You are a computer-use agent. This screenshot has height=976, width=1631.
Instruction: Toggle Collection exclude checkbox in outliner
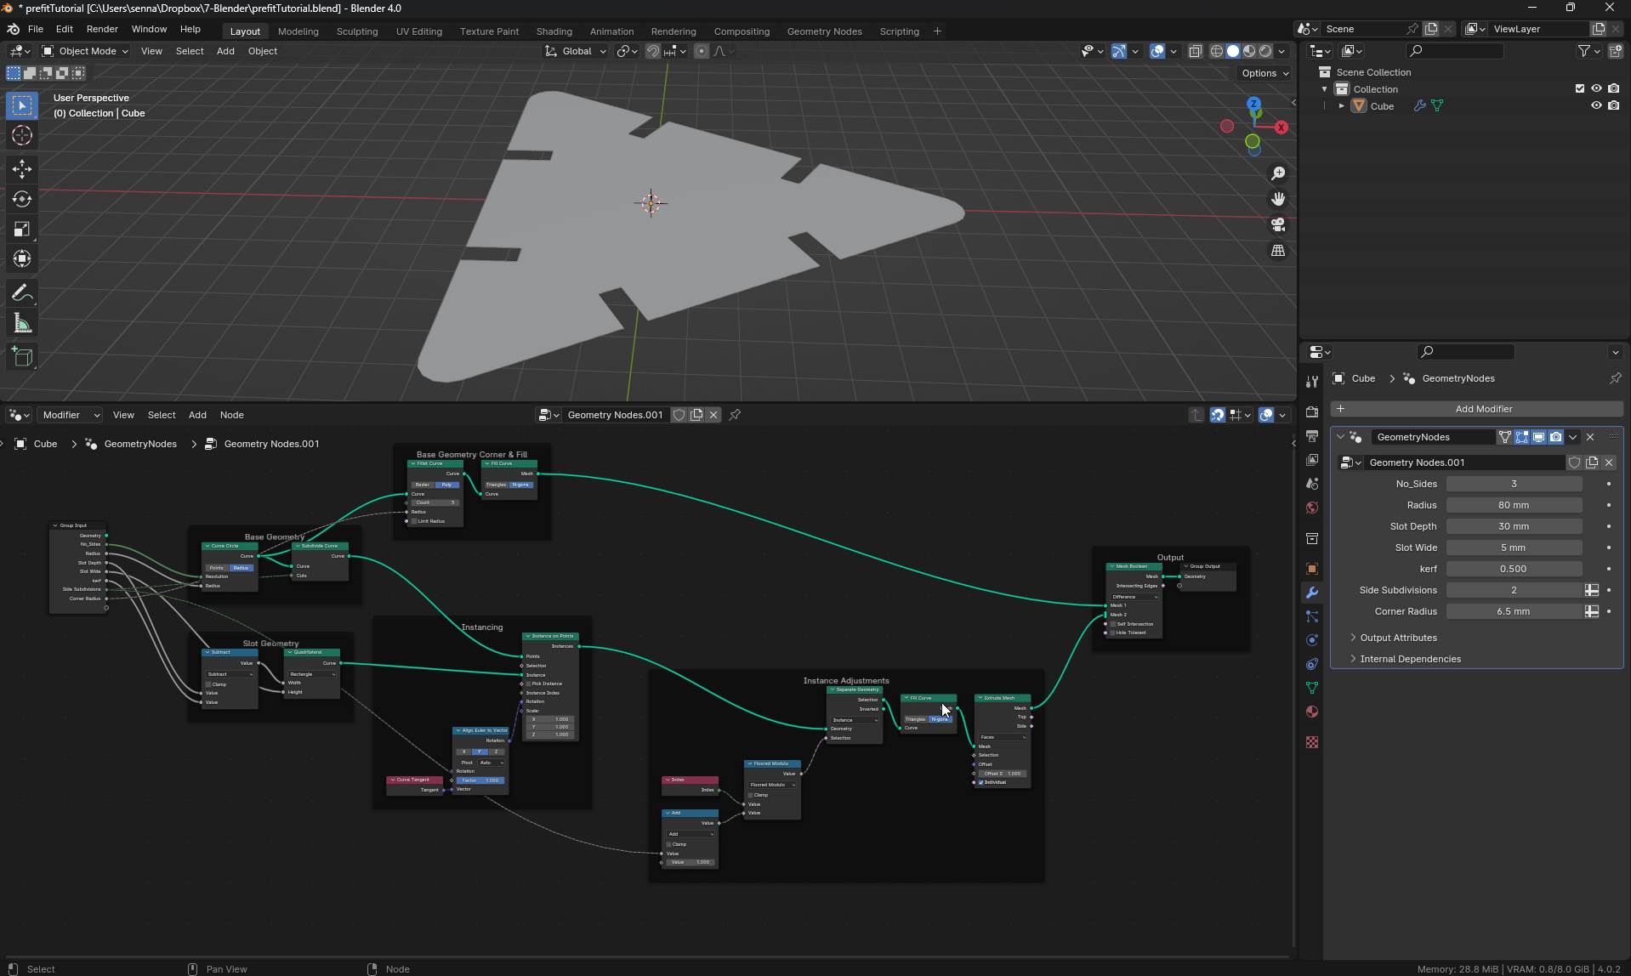click(1579, 89)
